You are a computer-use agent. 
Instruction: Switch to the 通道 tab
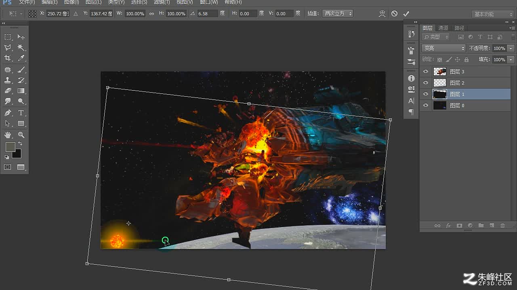click(x=443, y=28)
